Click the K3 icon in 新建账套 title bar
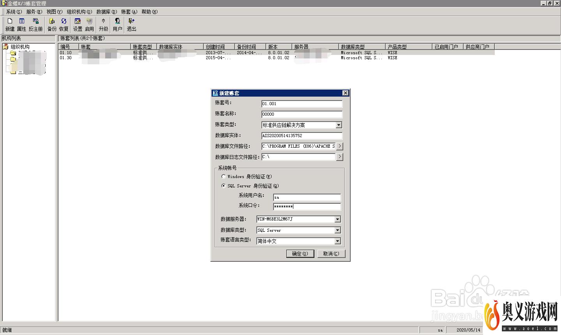This screenshot has height=335, width=561. [x=215, y=93]
